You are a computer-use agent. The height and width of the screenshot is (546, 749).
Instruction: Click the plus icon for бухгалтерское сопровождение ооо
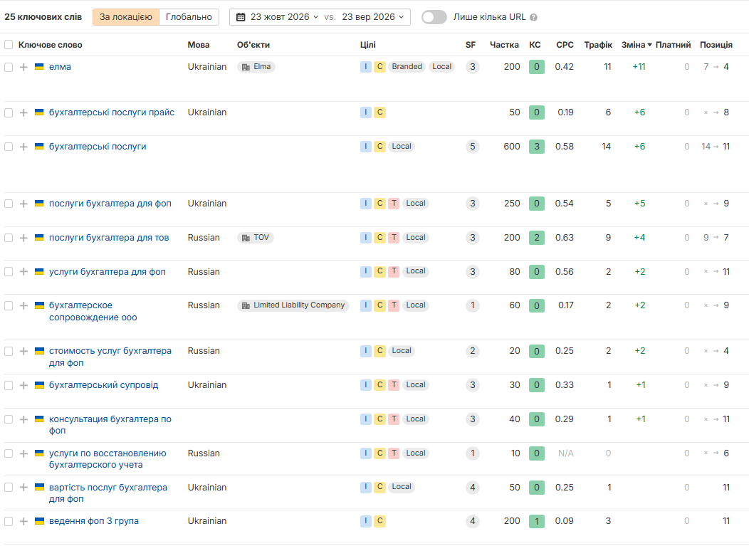23,305
